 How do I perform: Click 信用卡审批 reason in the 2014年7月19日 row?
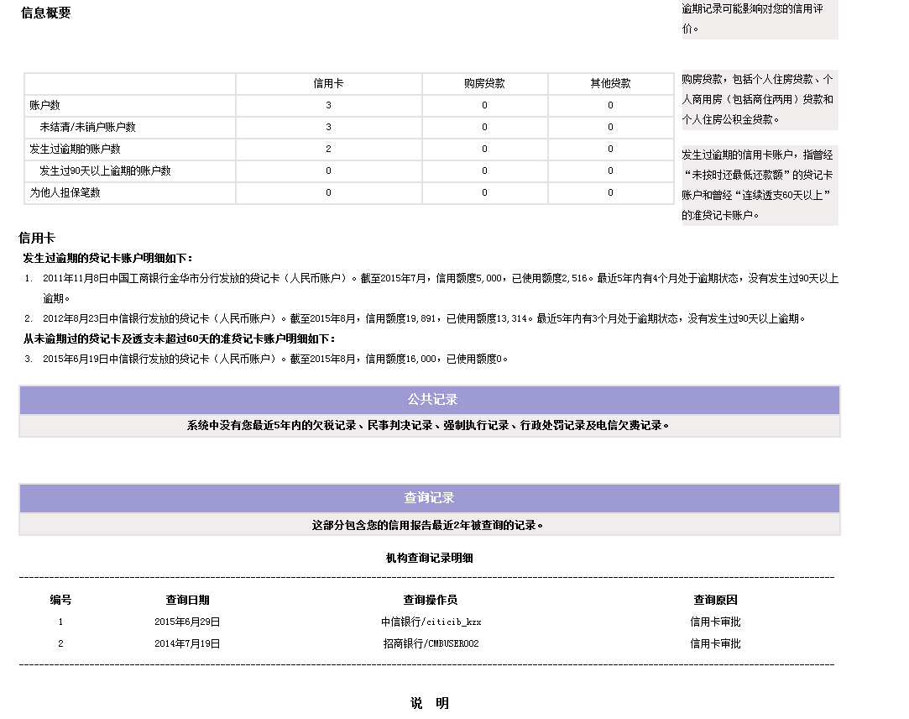coord(715,643)
